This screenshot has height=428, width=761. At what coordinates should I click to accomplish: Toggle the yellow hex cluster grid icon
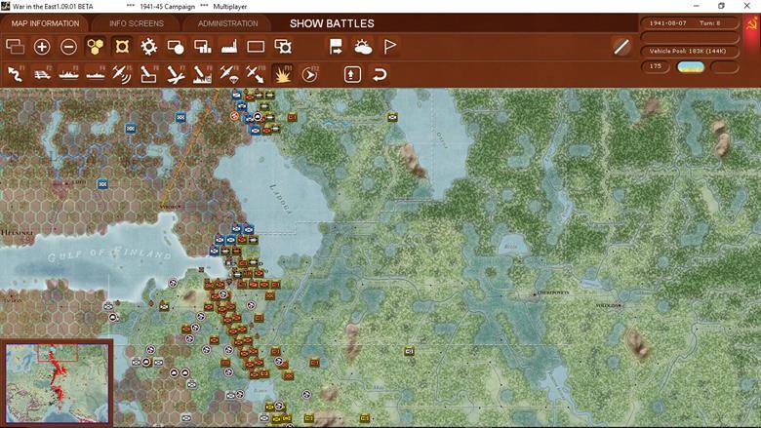[96, 47]
